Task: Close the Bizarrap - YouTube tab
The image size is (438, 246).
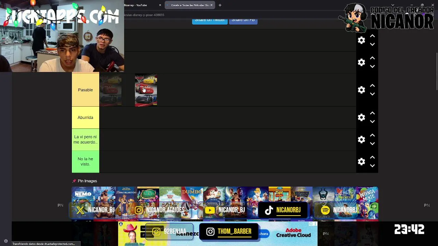Action: click(160, 5)
